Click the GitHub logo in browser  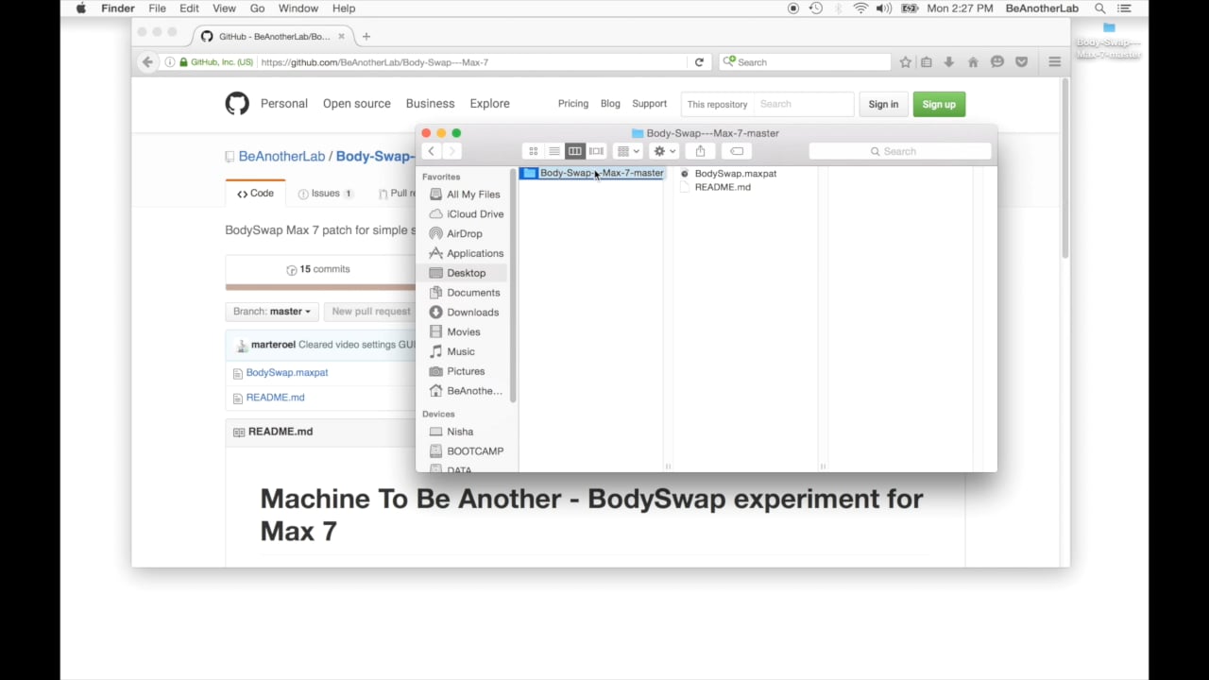[237, 104]
